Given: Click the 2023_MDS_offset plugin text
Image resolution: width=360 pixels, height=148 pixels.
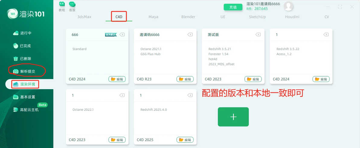Looking at the screenshot, I should [222, 64].
